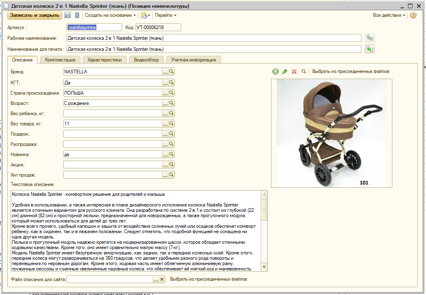Image resolution: width=426 pixels, height=295 pixels.
Task: Click the scrollbar down arrow in Текстовое описание
Action: pos(264,268)
